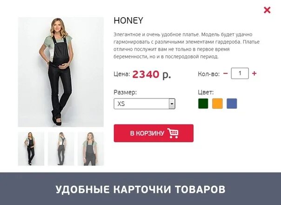Select the blue color swatch

click(232, 104)
